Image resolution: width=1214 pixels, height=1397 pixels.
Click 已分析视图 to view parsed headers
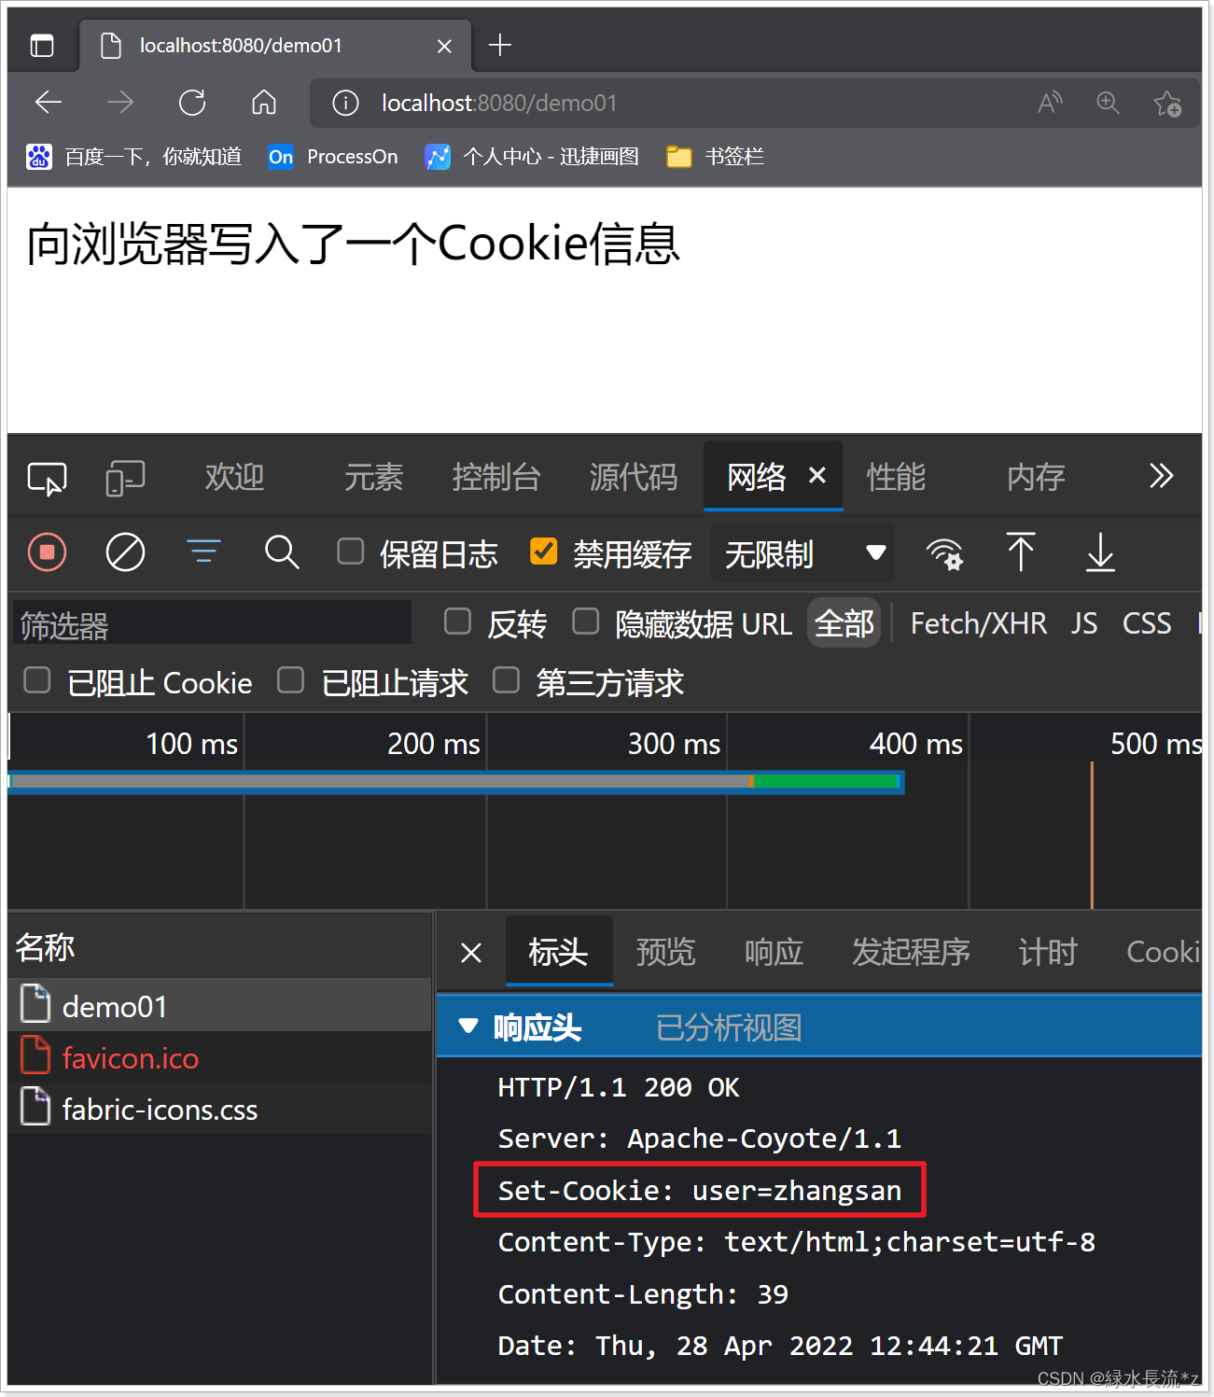point(729,1027)
